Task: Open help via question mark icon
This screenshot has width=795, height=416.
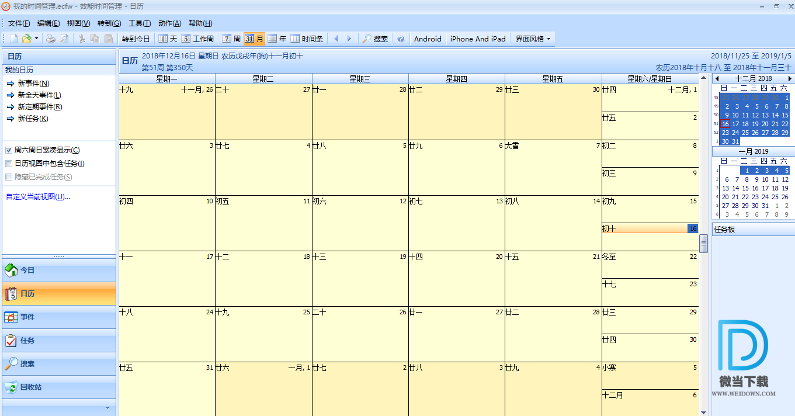Action: [x=401, y=39]
